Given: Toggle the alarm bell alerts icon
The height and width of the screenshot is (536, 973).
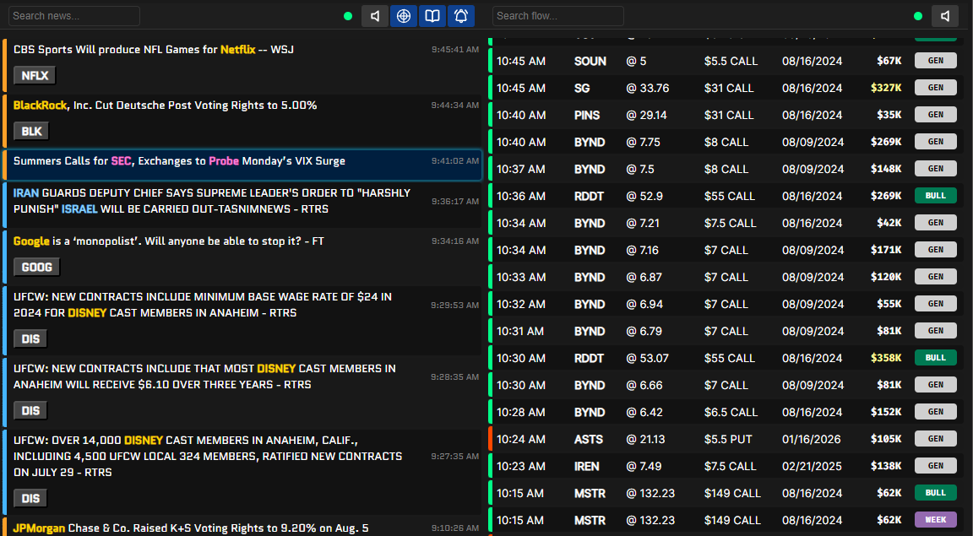Looking at the screenshot, I should click(461, 16).
